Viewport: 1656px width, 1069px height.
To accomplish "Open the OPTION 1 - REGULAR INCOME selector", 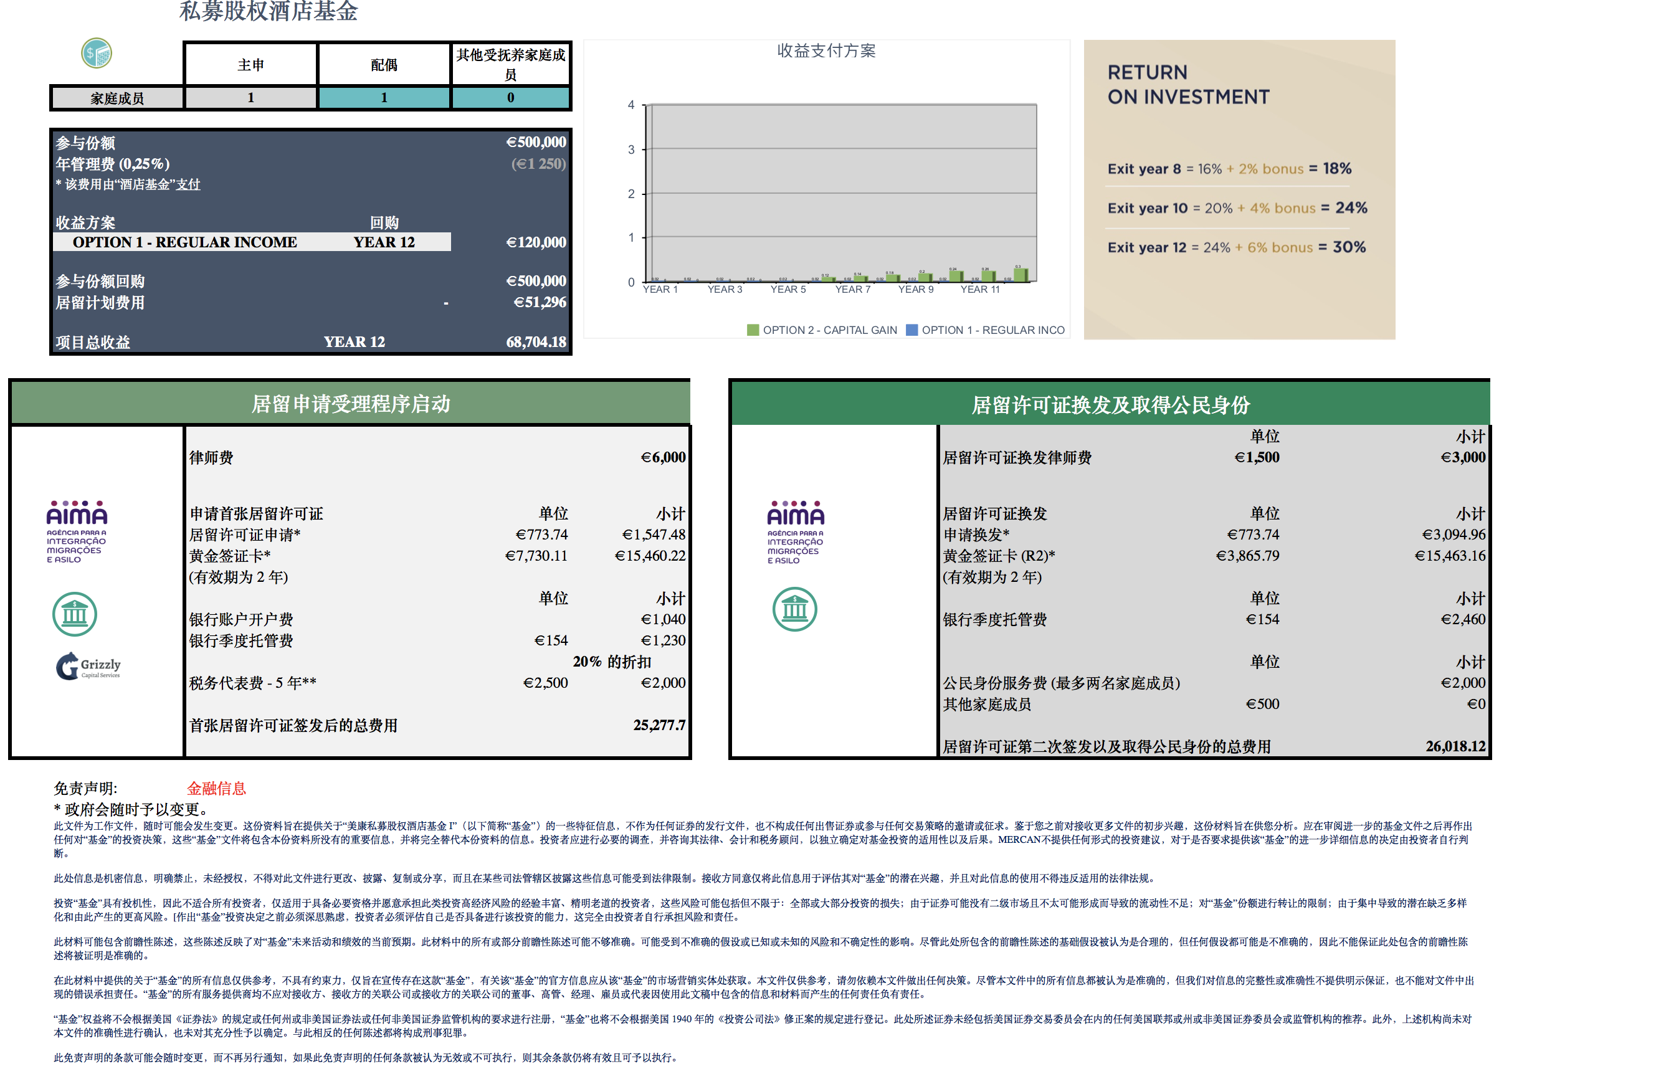I will point(184,242).
